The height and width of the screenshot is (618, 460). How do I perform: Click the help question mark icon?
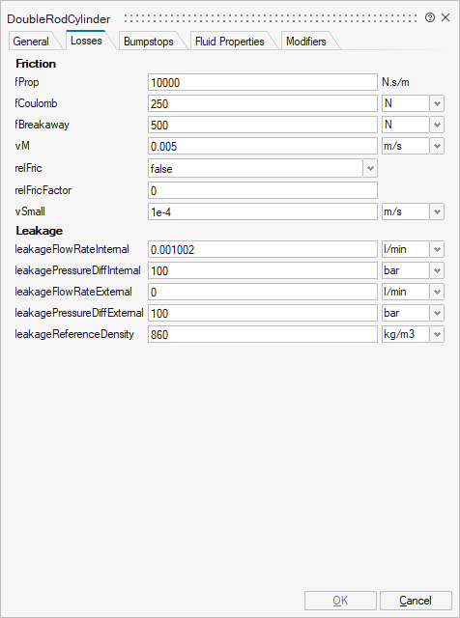point(430,17)
